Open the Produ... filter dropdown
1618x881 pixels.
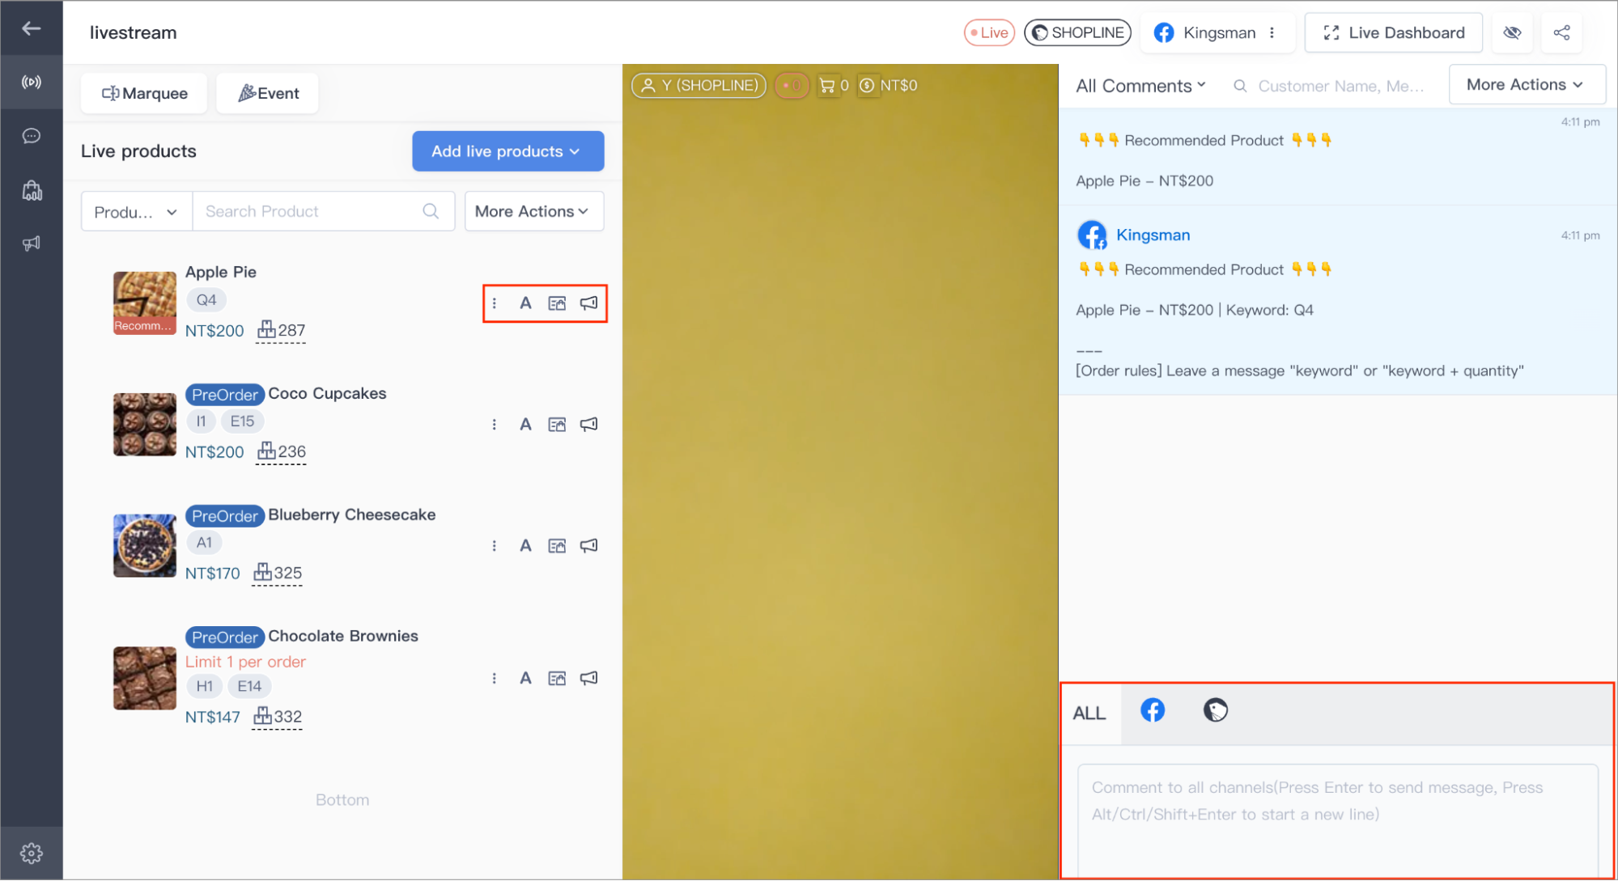coord(137,212)
